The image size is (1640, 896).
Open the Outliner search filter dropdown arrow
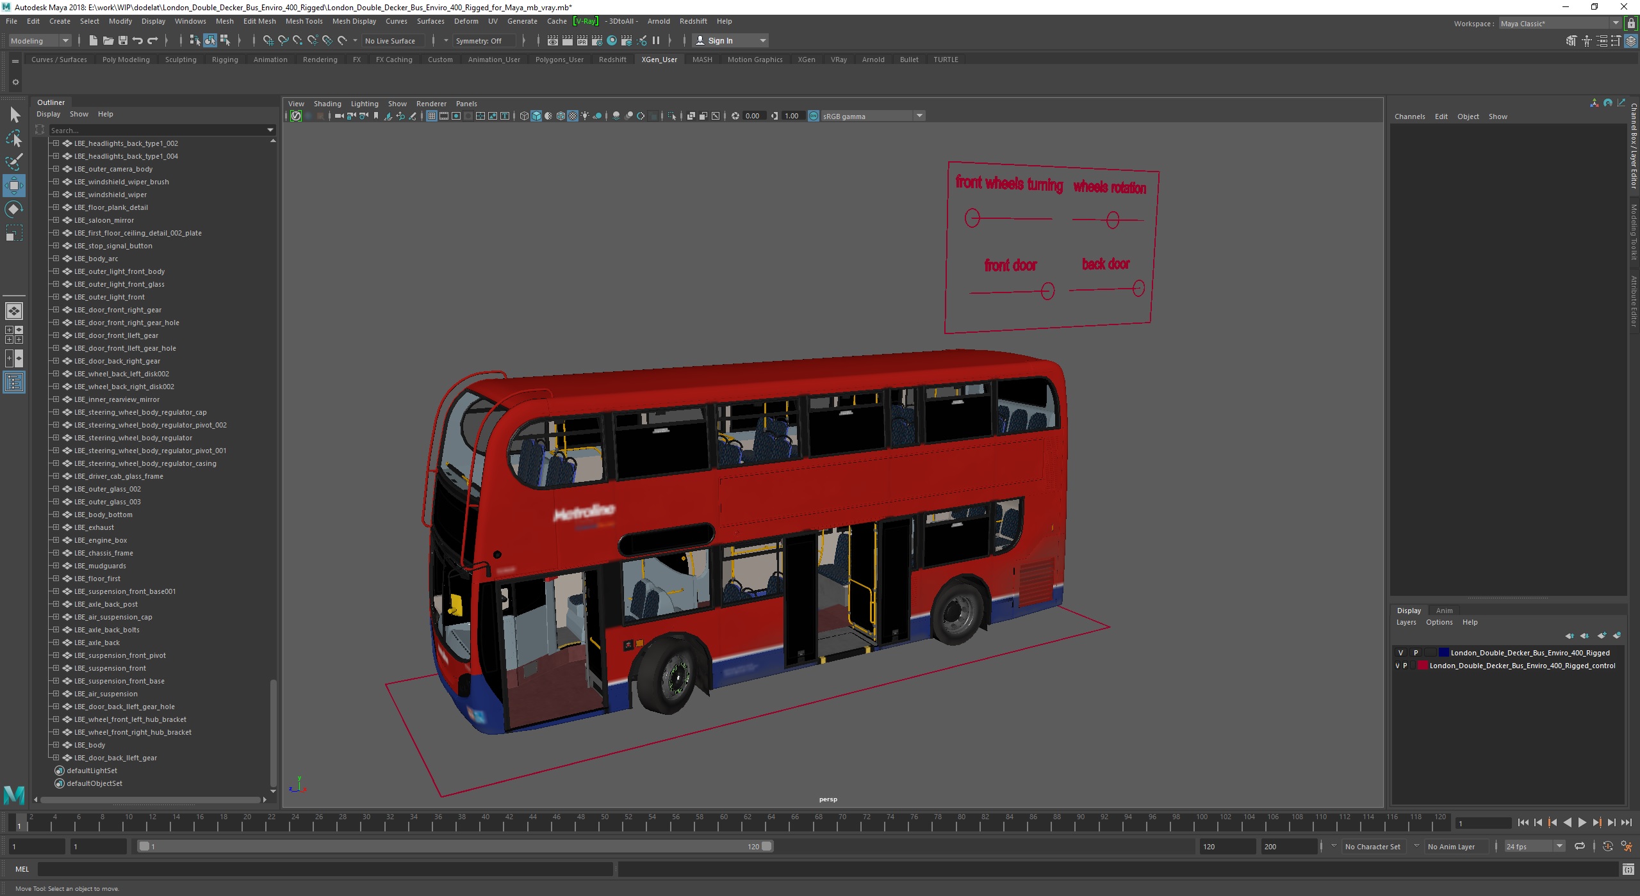coord(270,130)
